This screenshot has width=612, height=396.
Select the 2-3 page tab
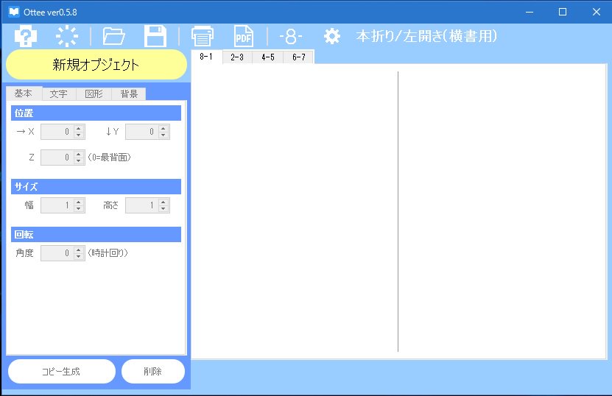coord(237,57)
